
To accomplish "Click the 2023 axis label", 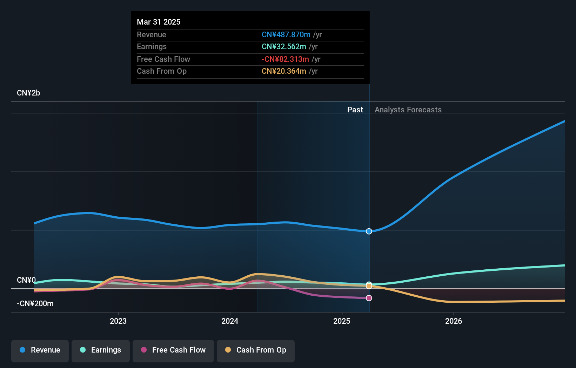I will 118,321.
